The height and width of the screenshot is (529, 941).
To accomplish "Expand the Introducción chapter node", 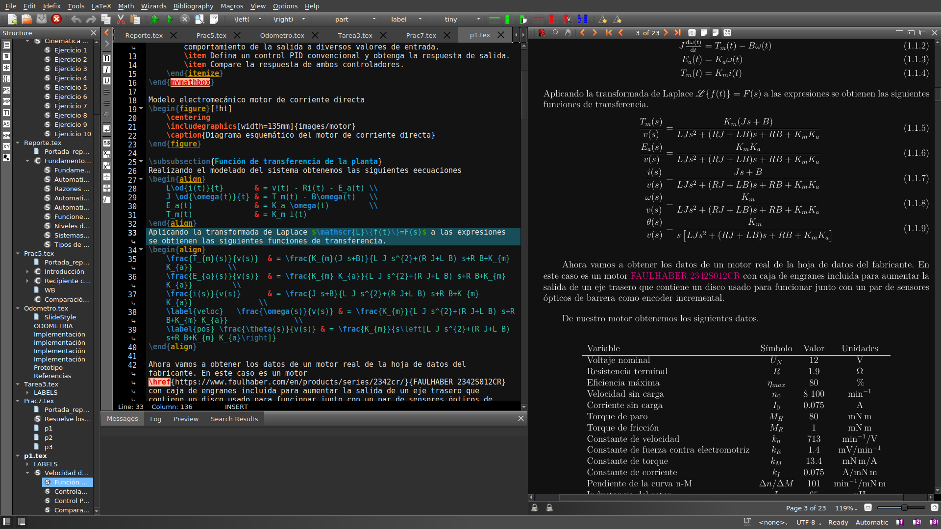I will tap(27, 272).
